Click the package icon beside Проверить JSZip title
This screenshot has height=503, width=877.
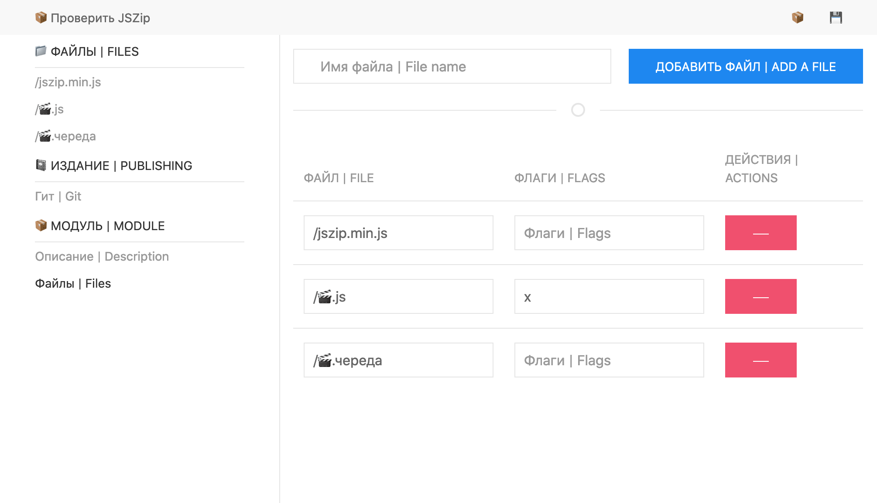tap(41, 17)
